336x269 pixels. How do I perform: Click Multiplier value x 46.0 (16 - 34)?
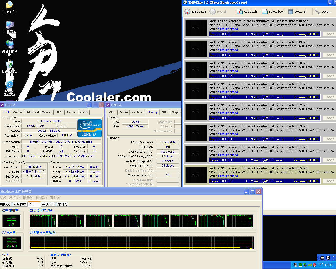click(34, 172)
